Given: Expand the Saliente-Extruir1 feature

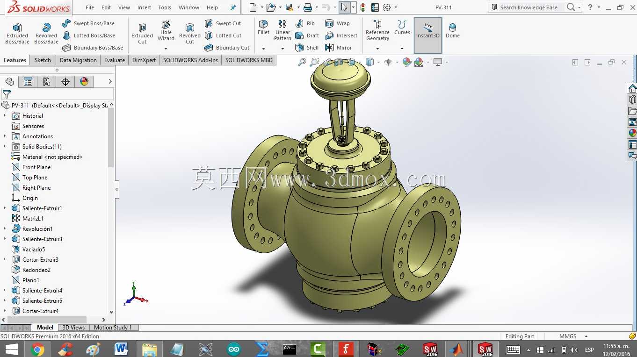Looking at the screenshot, I should click(5, 208).
